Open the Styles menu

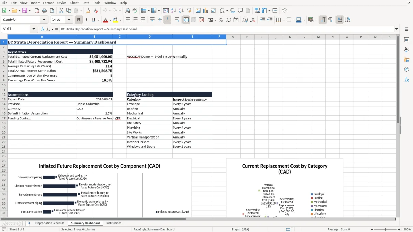(x=62, y=3)
